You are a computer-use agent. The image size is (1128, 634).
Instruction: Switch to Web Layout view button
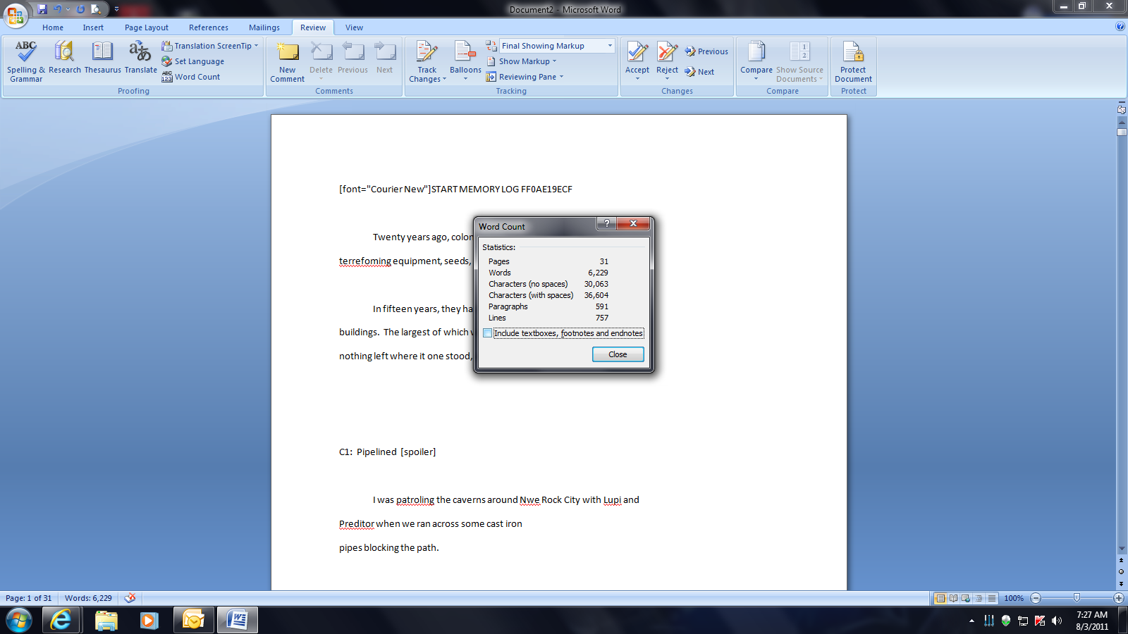pyautogui.click(x=966, y=598)
